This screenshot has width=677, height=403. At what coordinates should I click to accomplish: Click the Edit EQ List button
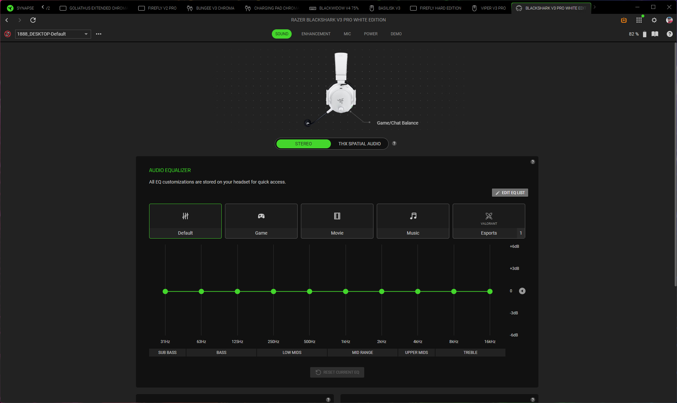click(510, 193)
